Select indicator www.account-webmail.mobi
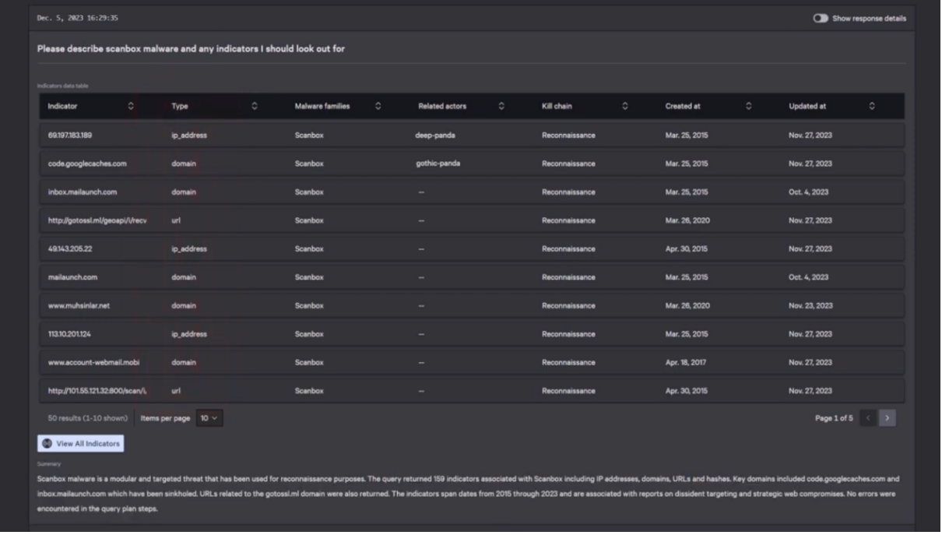 (94, 363)
